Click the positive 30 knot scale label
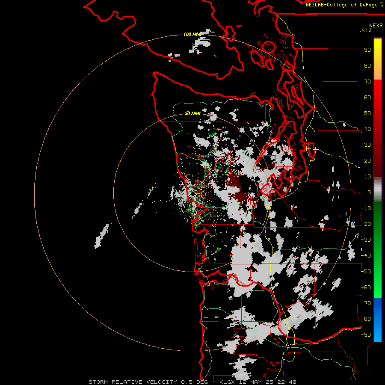 click(x=367, y=145)
